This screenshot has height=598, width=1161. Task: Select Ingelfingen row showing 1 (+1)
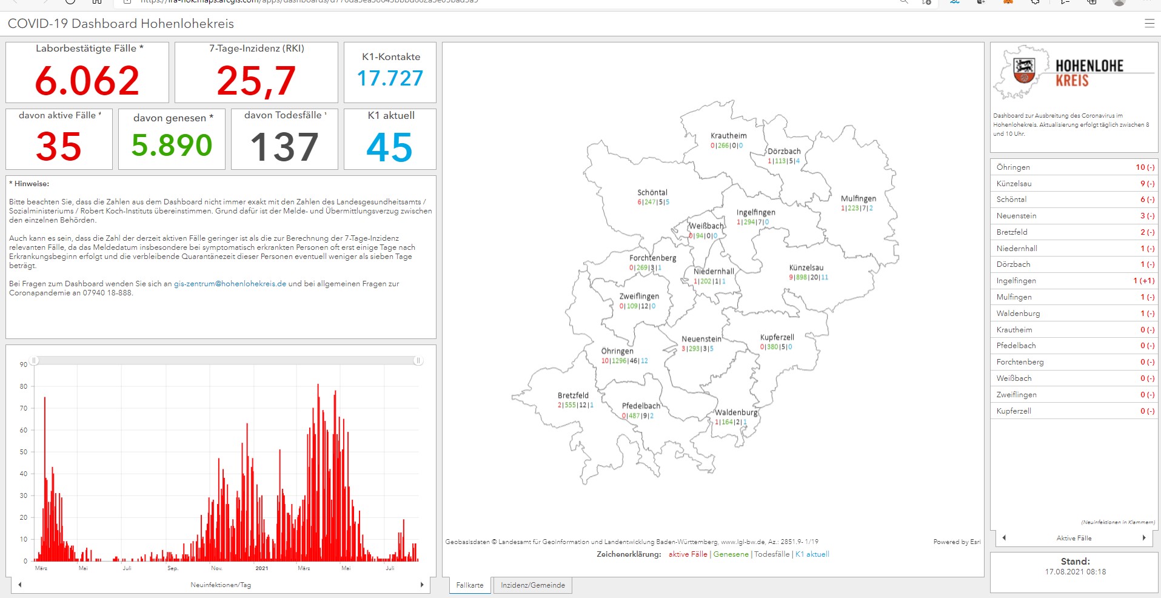click(x=1074, y=281)
